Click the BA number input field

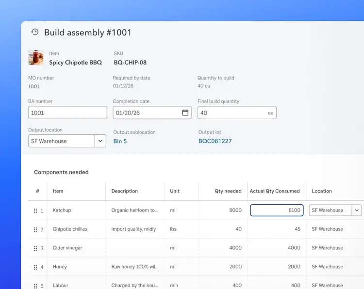[x=67, y=112]
